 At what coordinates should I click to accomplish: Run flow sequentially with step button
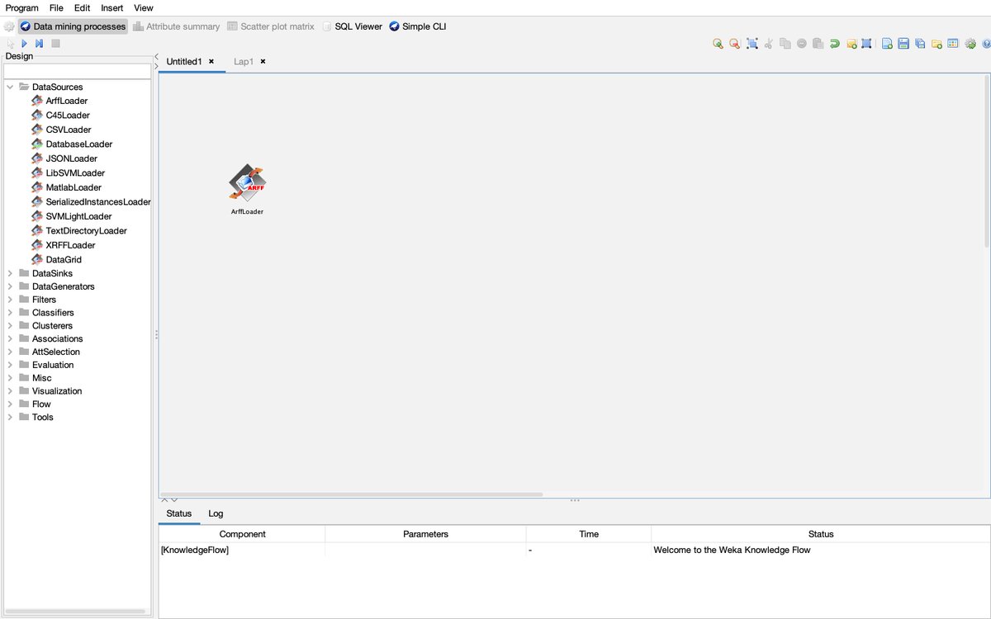pos(39,43)
